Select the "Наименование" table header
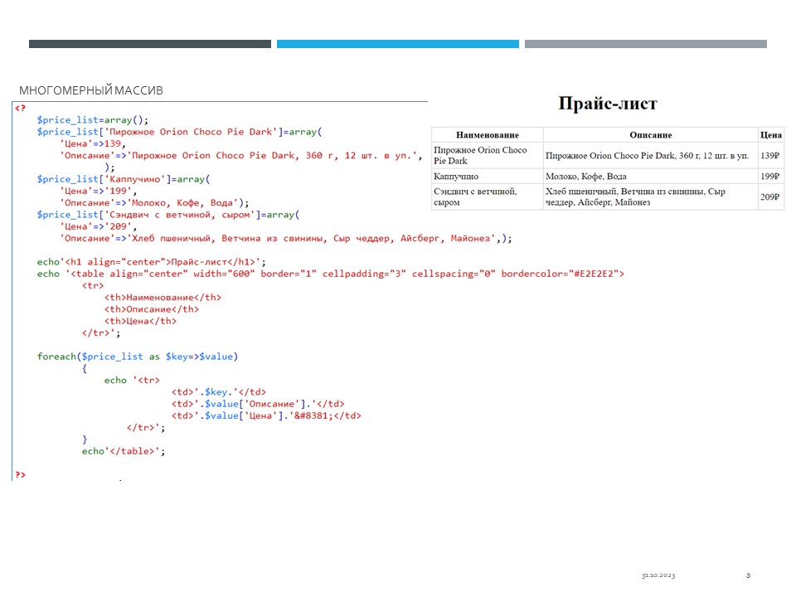Viewport: 796px width, 597px height. [x=487, y=135]
